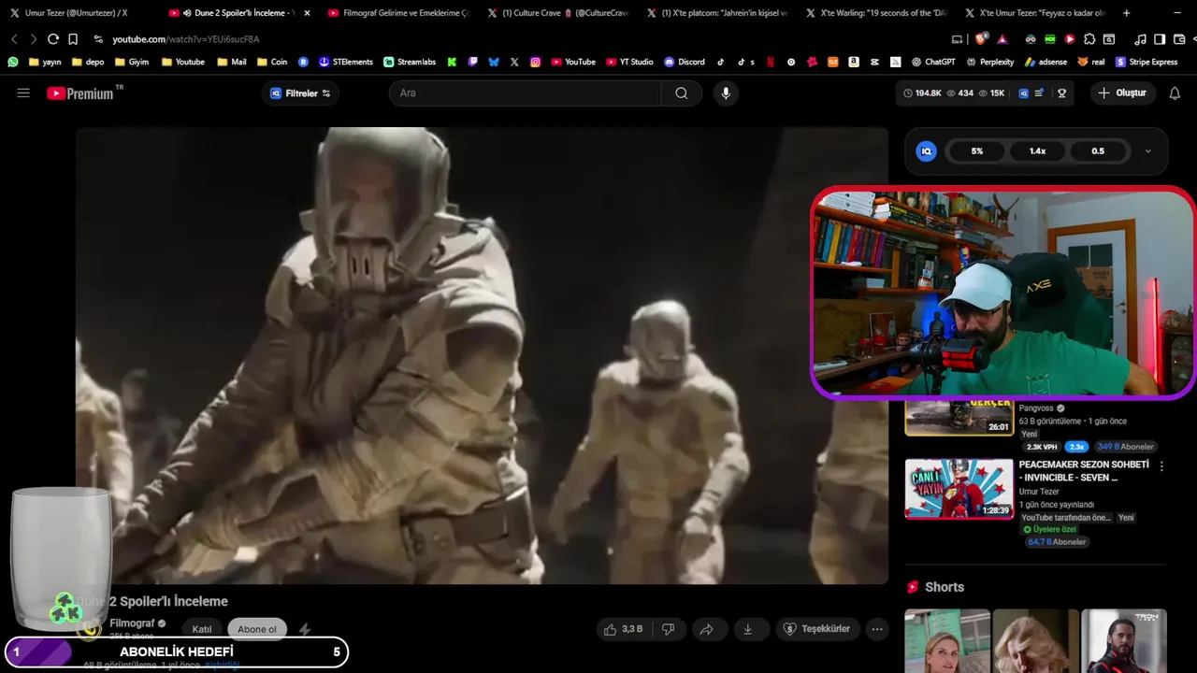Open Brave Shields lion icon
1197x673 pixels.
(x=980, y=39)
